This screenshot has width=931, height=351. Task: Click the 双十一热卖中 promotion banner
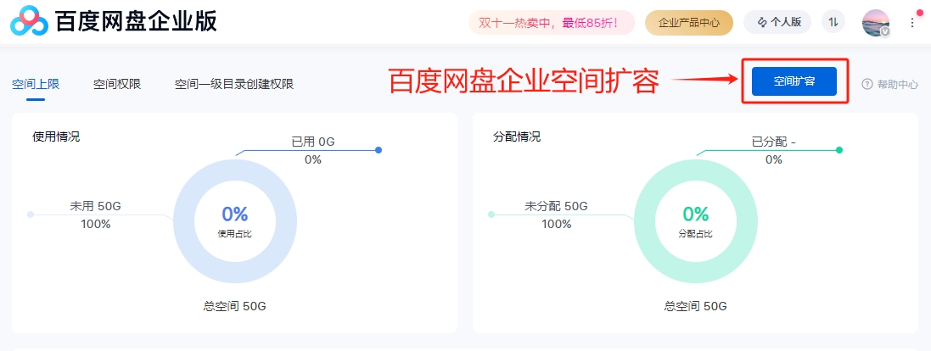coord(551,23)
